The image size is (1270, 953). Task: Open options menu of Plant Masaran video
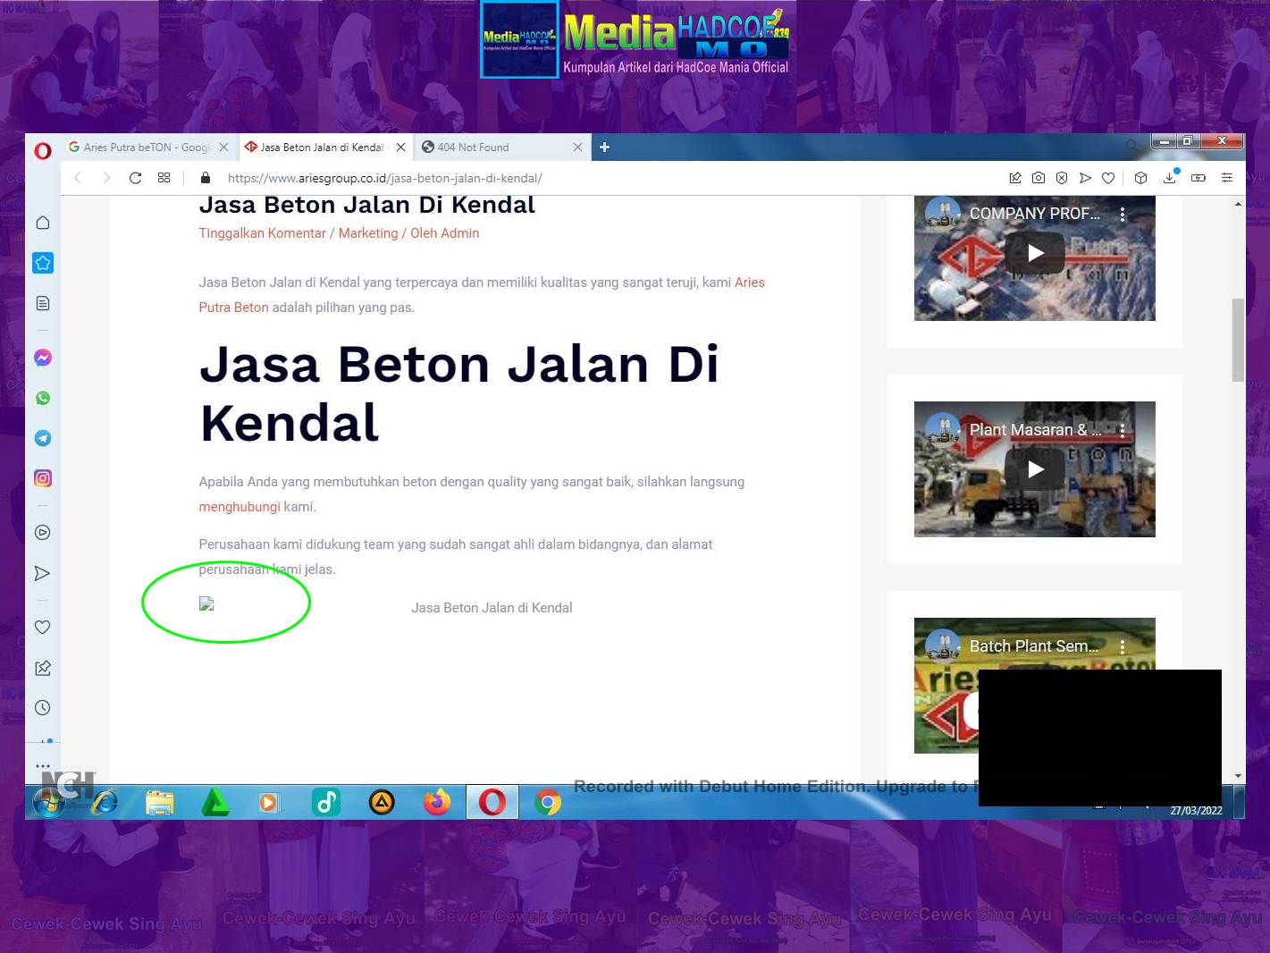(x=1123, y=431)
